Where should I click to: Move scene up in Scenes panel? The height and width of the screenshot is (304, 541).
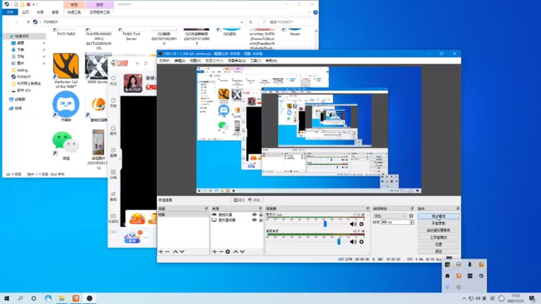point(175,251)
